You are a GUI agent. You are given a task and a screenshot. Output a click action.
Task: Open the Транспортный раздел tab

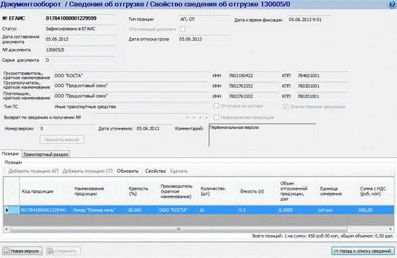(46, 154)
